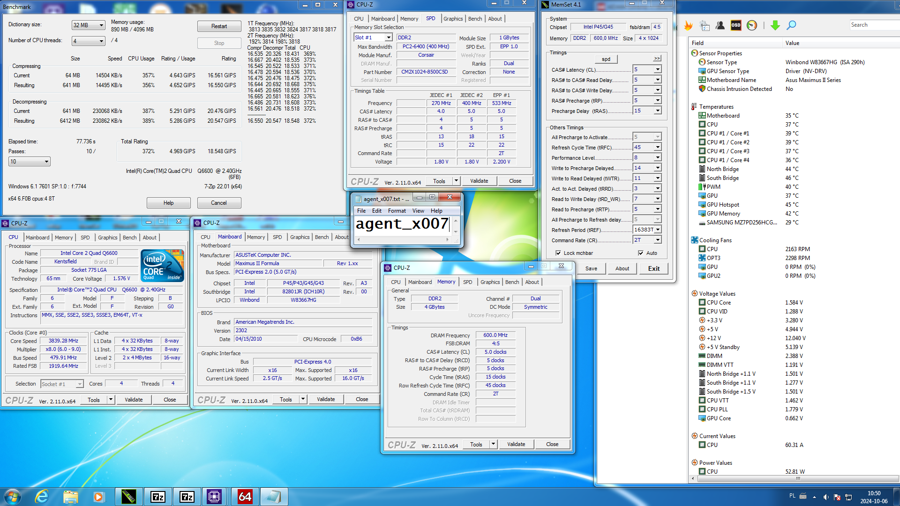The height and width of the screenshot is (506, 900).
Task: Select the Temperatures category icon in AIDA64 list
Action: coord(694,107)
